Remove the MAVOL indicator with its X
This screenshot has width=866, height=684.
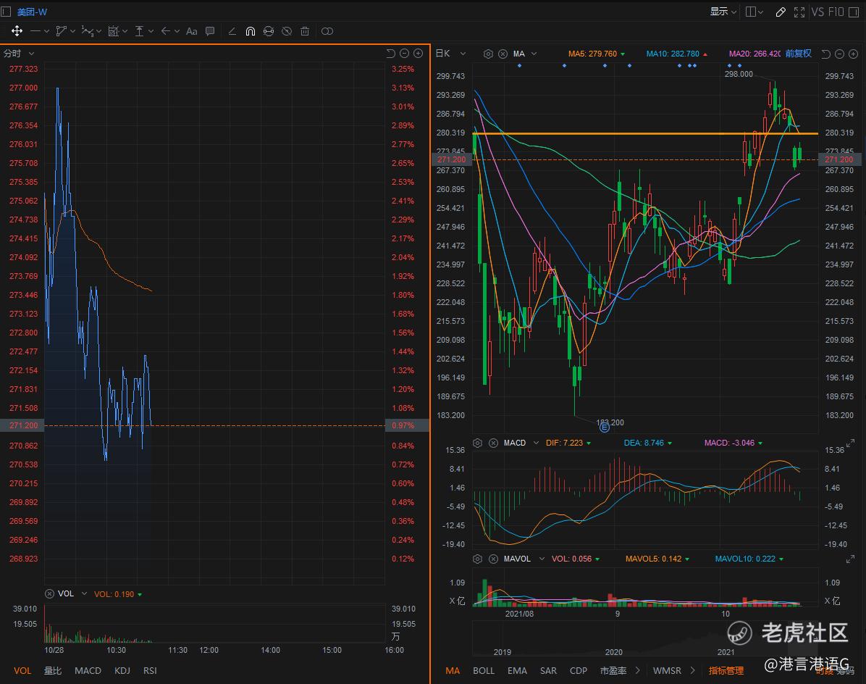[x=493, y=559]
